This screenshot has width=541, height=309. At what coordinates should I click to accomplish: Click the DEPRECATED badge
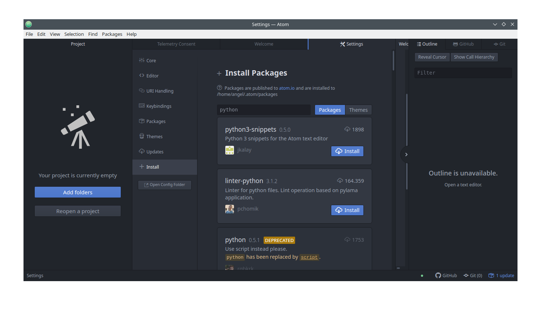[279, 240]
